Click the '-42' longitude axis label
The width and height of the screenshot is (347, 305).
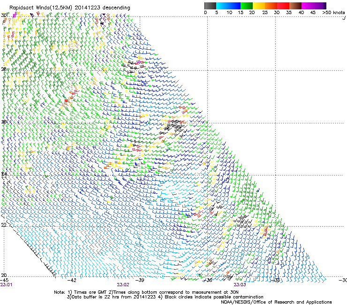(x=72, y=280)
